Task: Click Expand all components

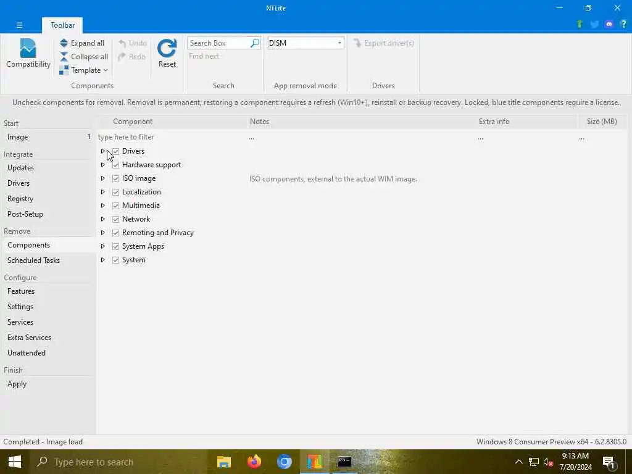Action: 82,43
